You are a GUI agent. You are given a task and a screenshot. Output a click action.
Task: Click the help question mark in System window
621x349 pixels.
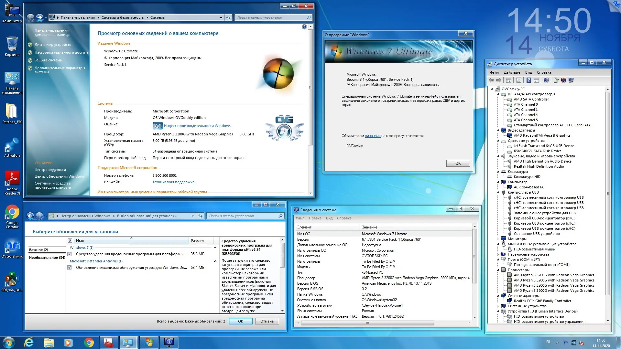(x=304, y=27)
